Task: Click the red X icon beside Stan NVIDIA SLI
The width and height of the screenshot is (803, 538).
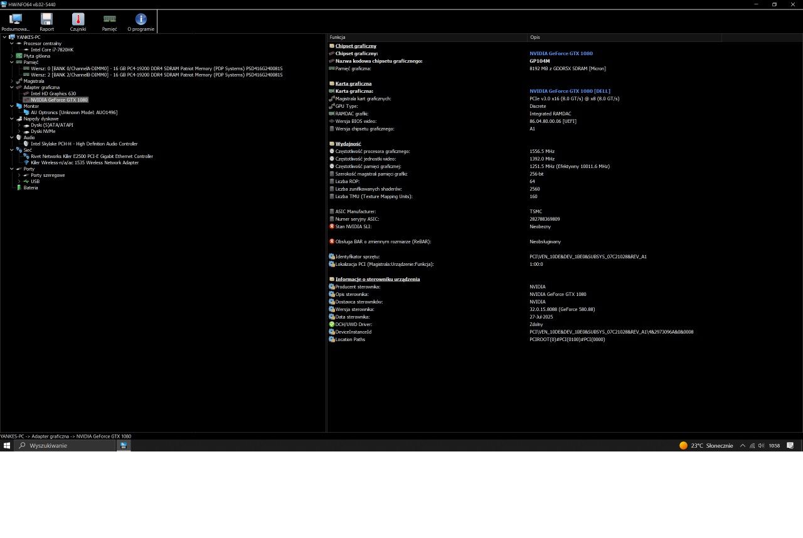Action: click(332, 226)
